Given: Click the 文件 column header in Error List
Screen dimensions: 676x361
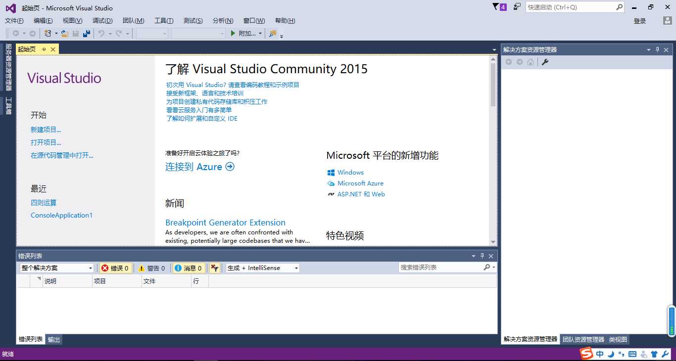Looking at the screenshot, I should click(167, 281).
